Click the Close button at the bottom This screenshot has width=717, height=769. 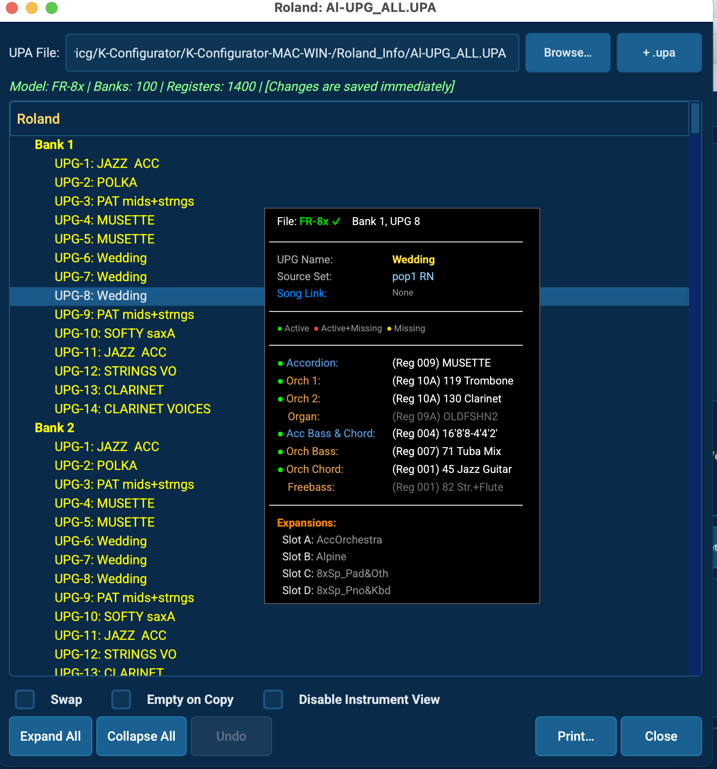pos(661,736)
